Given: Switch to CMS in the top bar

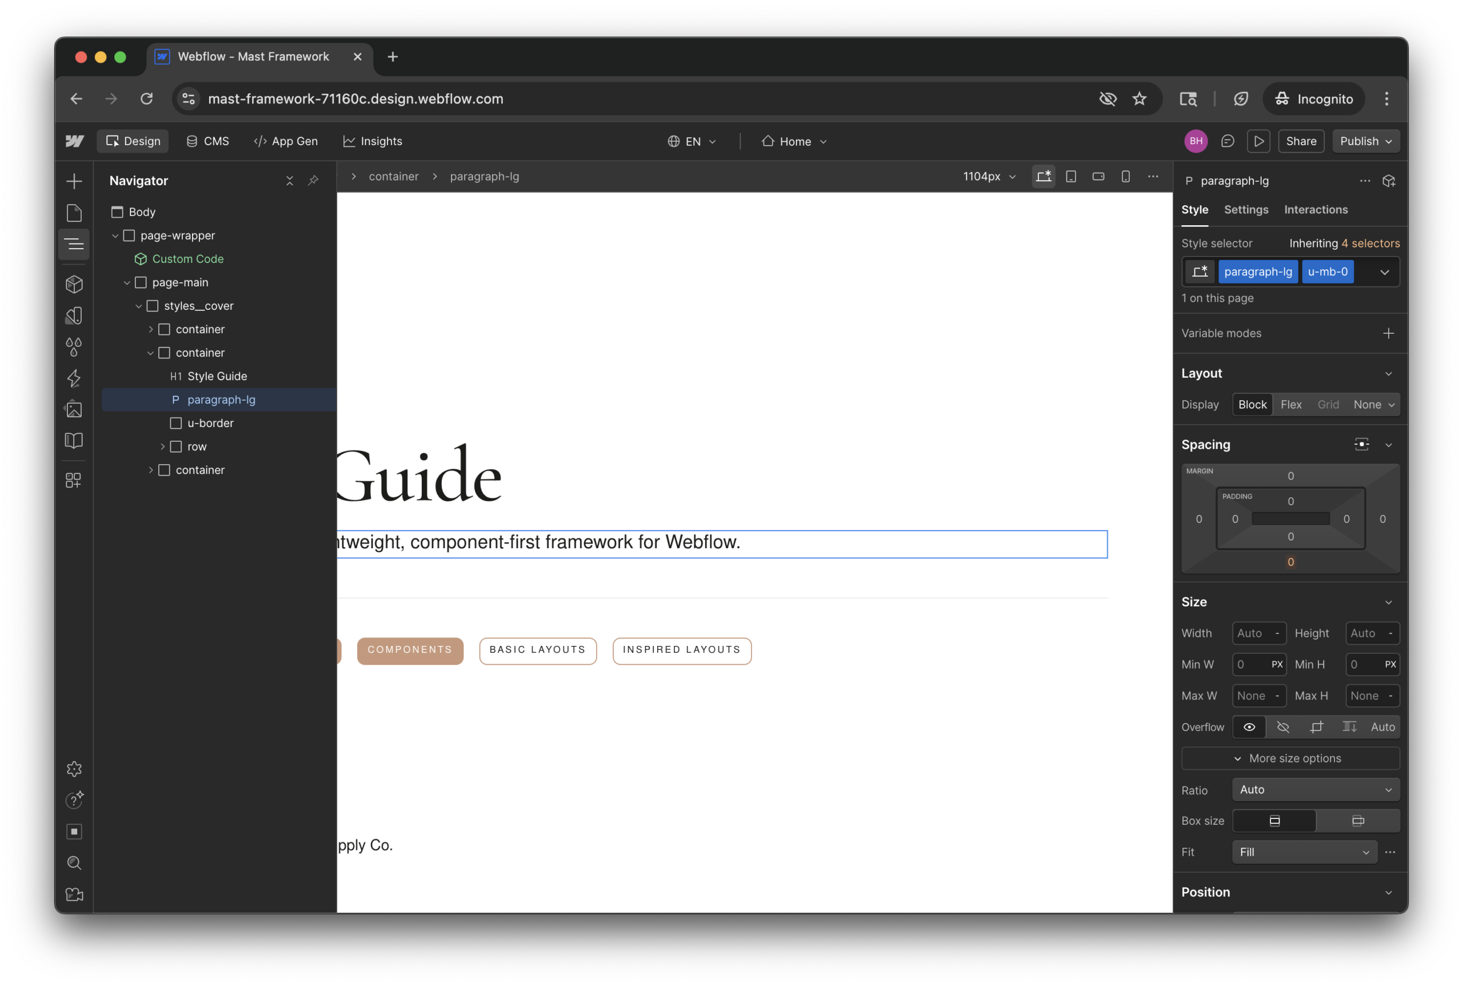Looking at the screenshot, I should pos(207,141).
